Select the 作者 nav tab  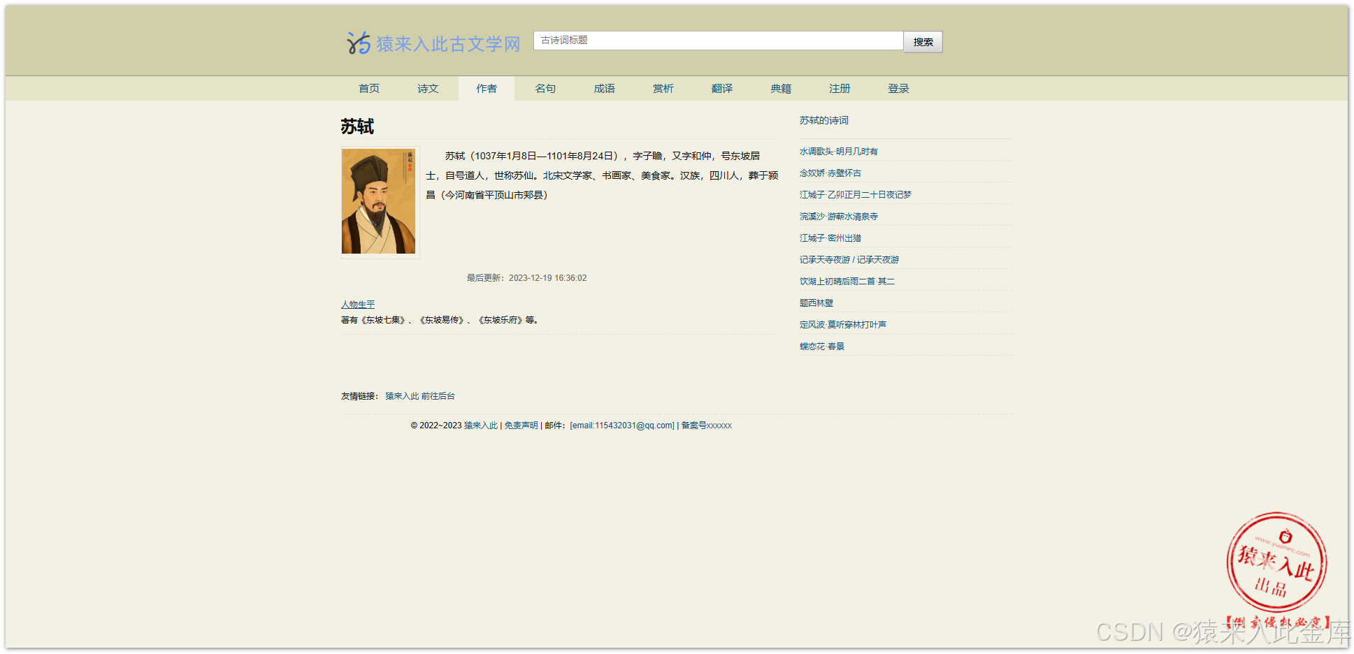[487, 89]
